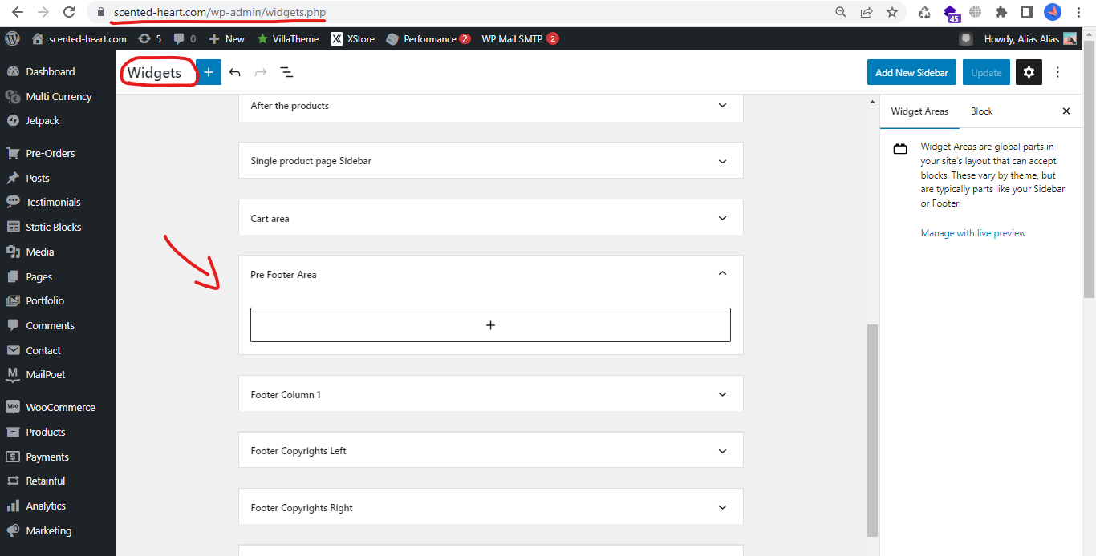Open the settings gear panel

(1029, 72)
